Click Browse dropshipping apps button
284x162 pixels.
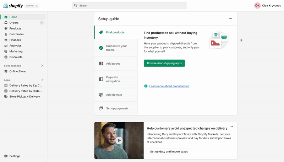pos(164,63)
